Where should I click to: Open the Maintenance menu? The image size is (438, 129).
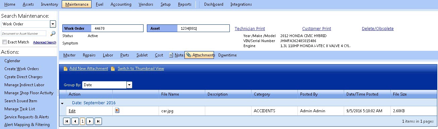click(77, 4)
